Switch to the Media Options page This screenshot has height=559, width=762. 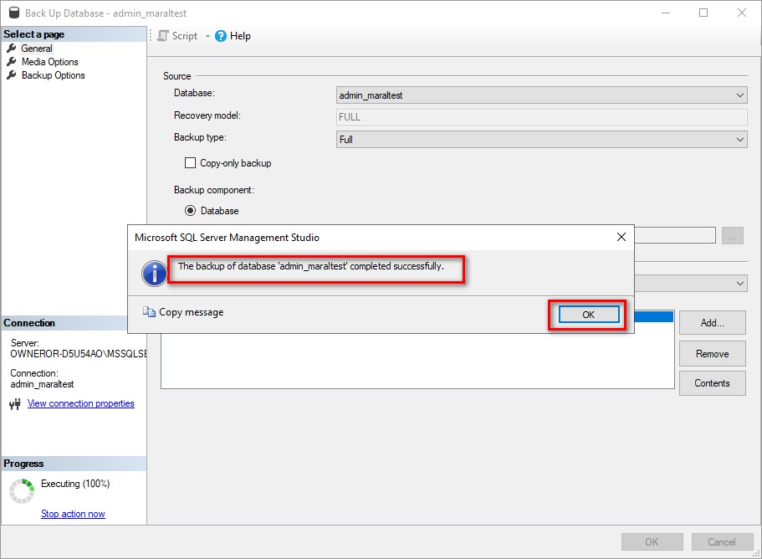[49, 61]
